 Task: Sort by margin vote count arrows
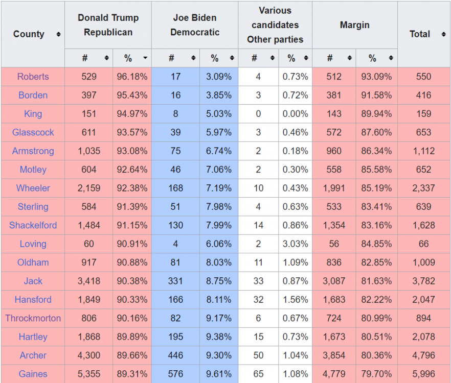(349, 58)
